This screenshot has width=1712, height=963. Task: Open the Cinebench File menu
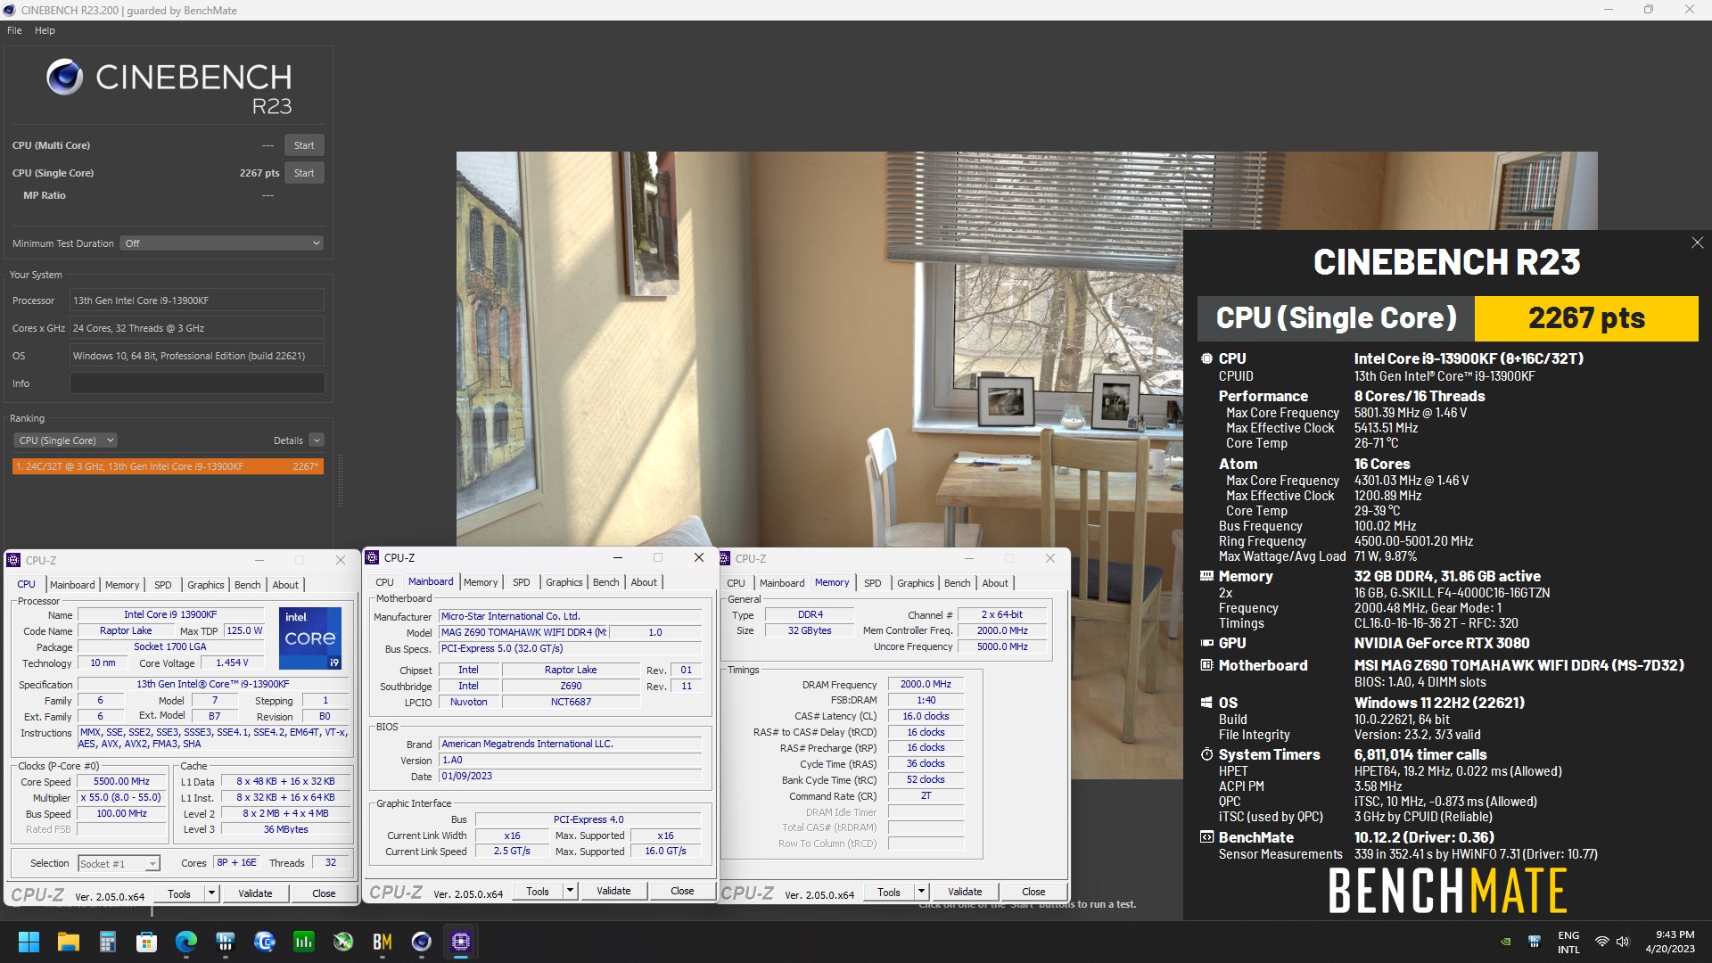pyautogui.click(x=14, y=30)
